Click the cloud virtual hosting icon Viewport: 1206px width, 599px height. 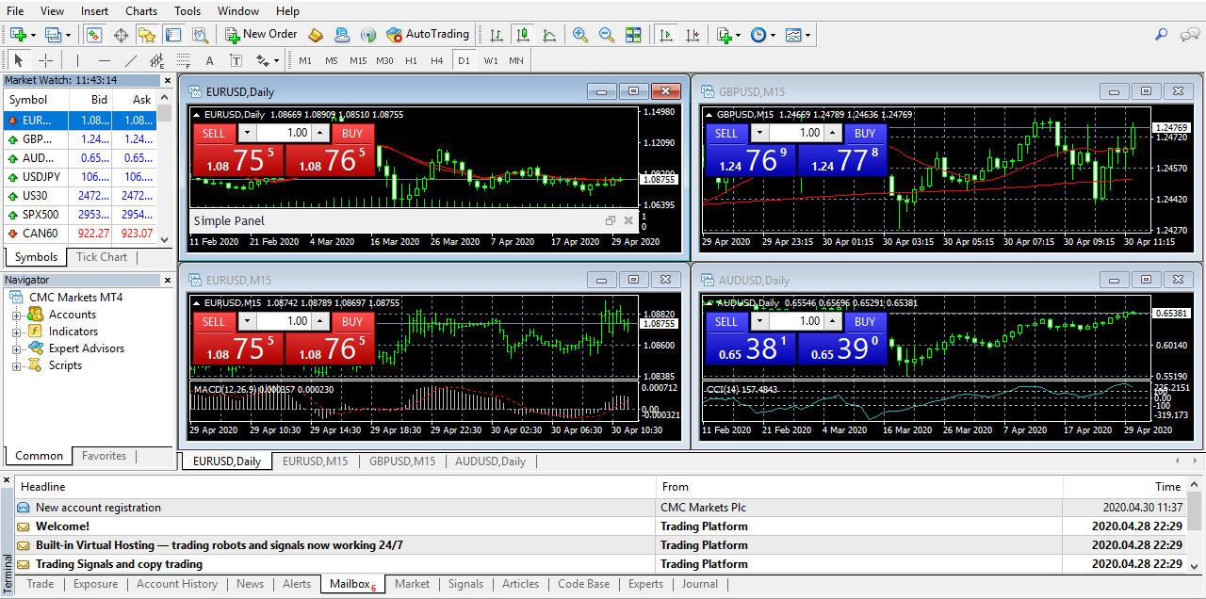click(x=341, y=35)
